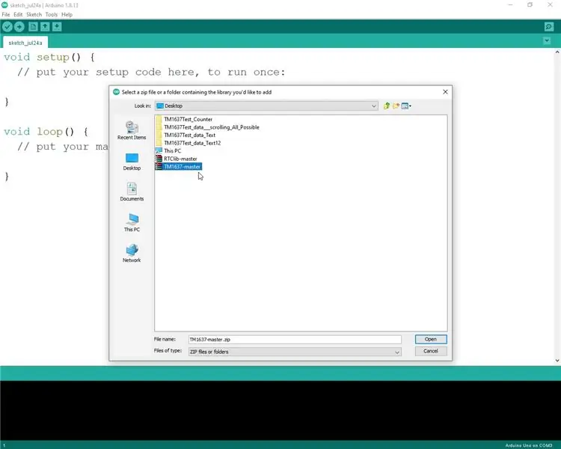
Task: Click the editor scrollbar up arrow
Action: pyautogui.click(x=557, y=52)
